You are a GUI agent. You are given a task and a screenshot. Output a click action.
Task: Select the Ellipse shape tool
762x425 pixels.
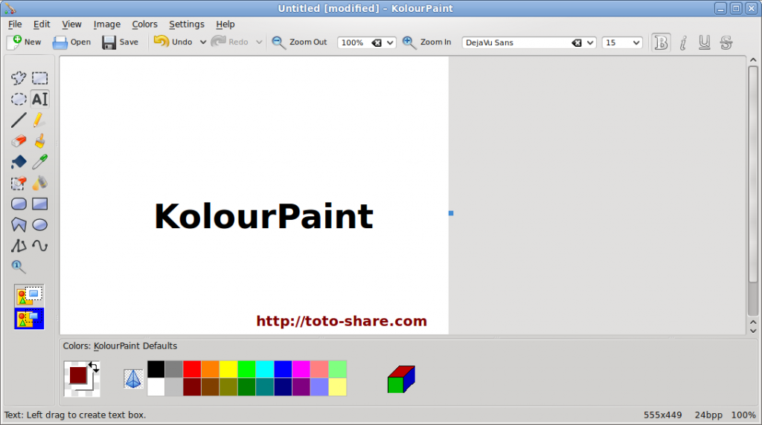pyautogui.click(x=40, y=224)
